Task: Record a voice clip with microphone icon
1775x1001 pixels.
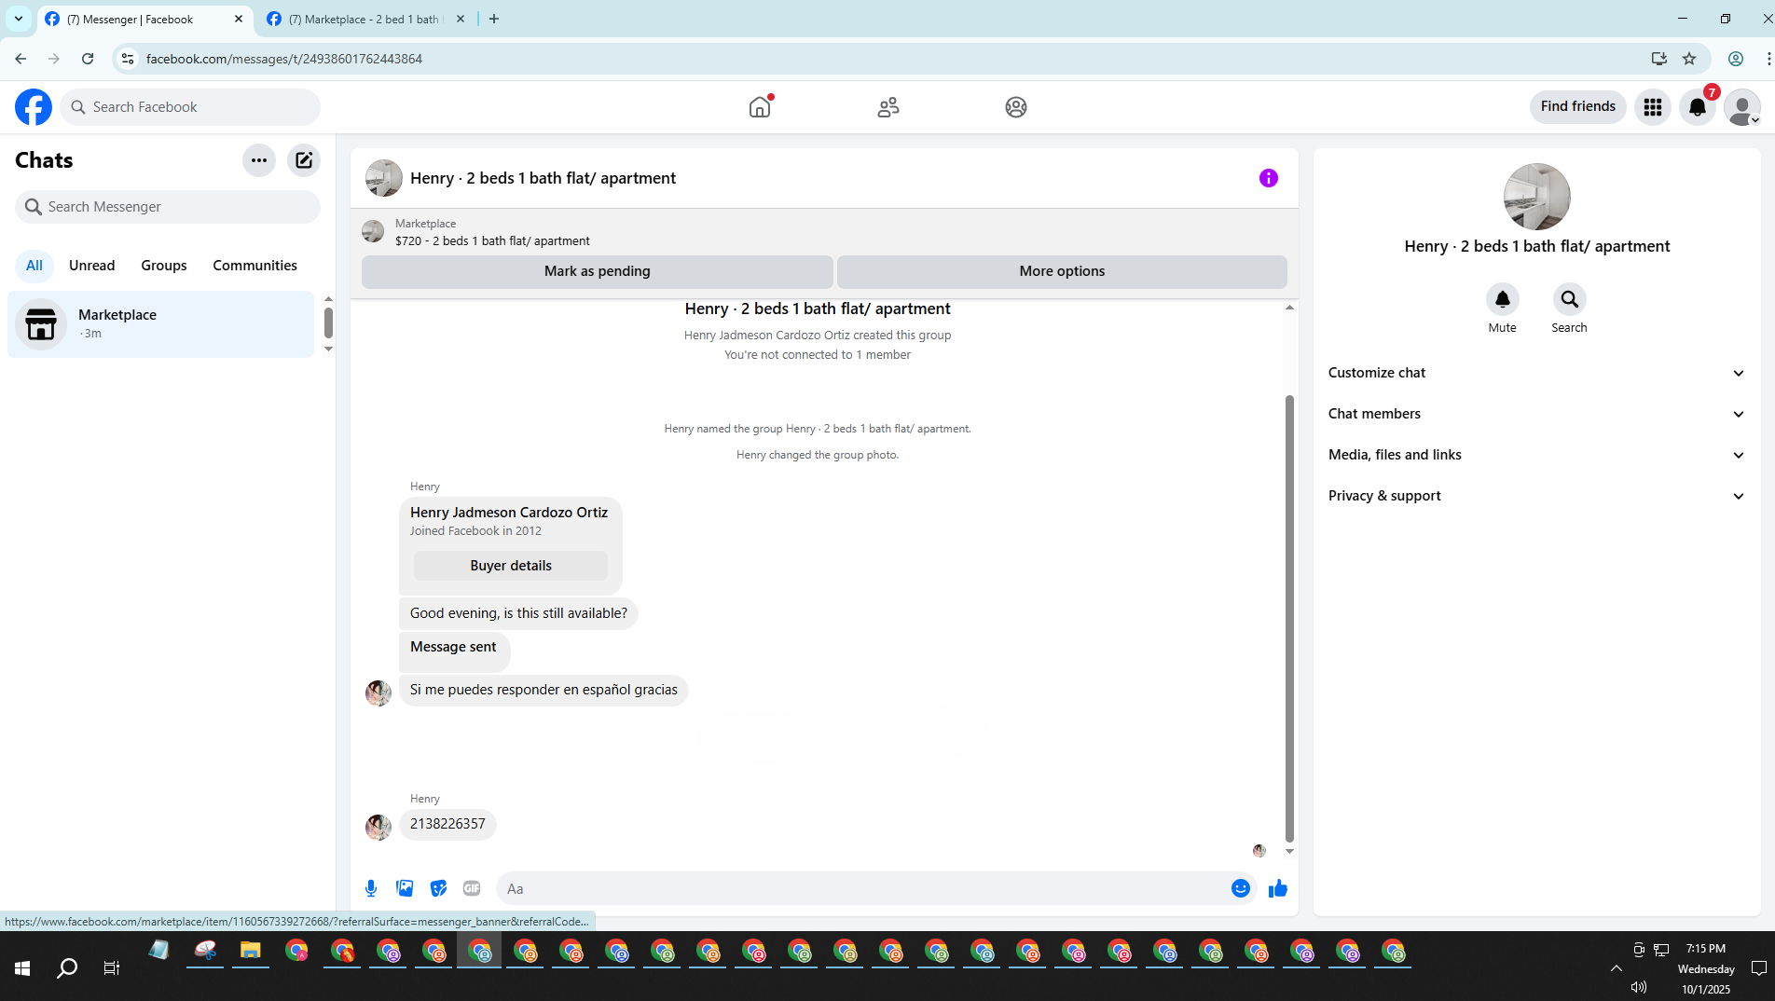Action: click(371, 888)
